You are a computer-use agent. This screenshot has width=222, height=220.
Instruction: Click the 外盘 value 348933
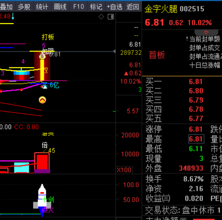tap(191, 168)
